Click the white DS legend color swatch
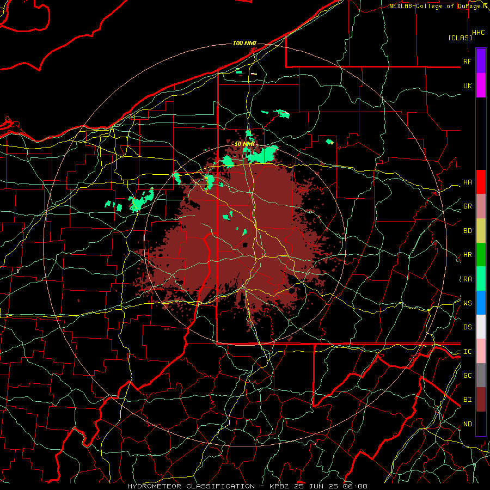The width and height of the screenshot is (490, 490). (481, 327)
